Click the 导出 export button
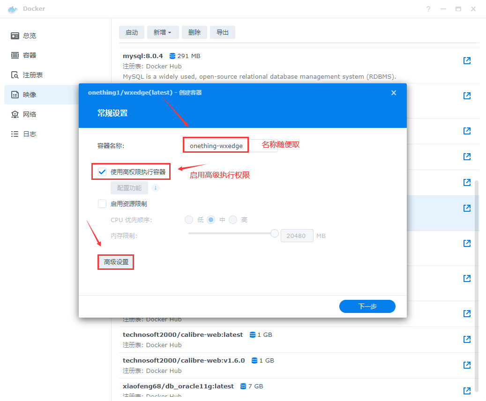Screen dimensions: 486x401 pyautogui.click(x=223, y=32)
